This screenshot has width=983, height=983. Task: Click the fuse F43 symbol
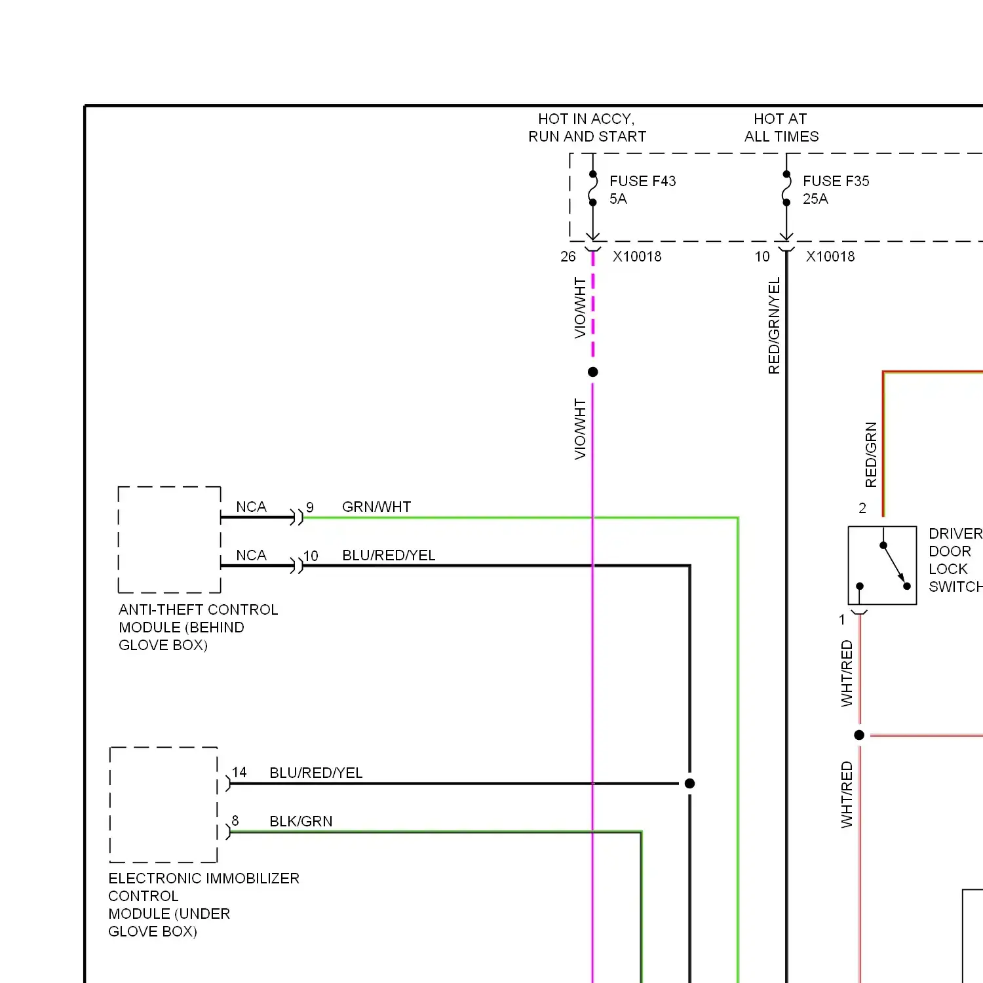coord(593,188)
